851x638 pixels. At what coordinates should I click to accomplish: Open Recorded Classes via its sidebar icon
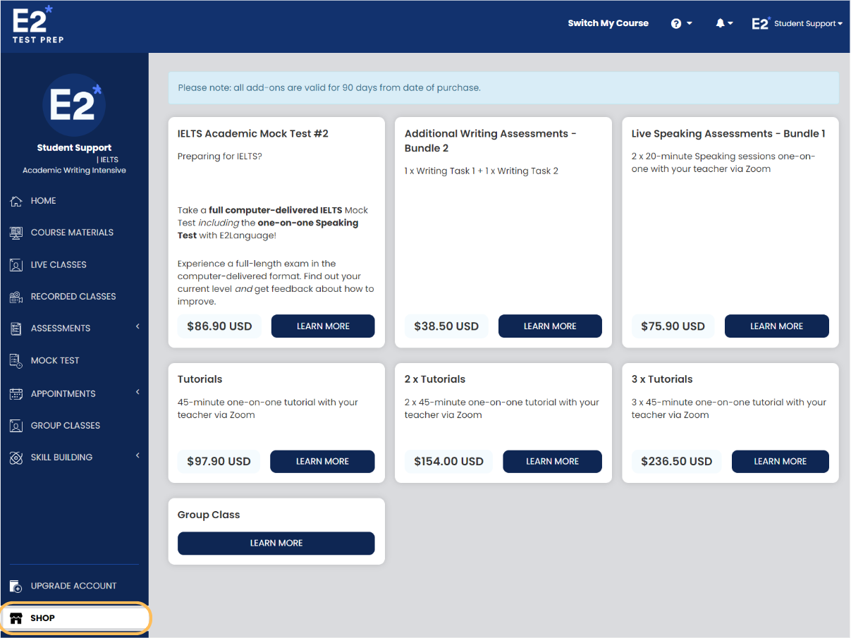16,296
